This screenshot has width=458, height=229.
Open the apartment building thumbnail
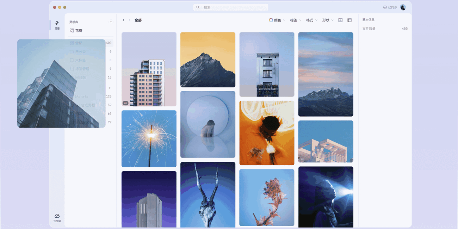149,69
